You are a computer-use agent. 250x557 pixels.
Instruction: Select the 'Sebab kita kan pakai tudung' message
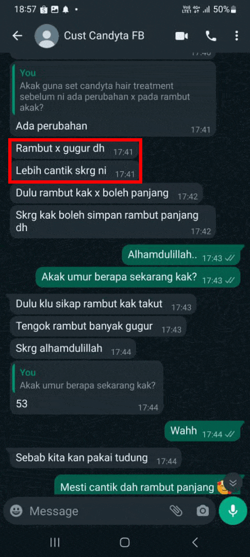95,458
